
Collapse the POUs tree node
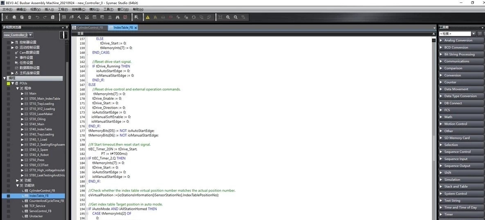coord(13,83)
